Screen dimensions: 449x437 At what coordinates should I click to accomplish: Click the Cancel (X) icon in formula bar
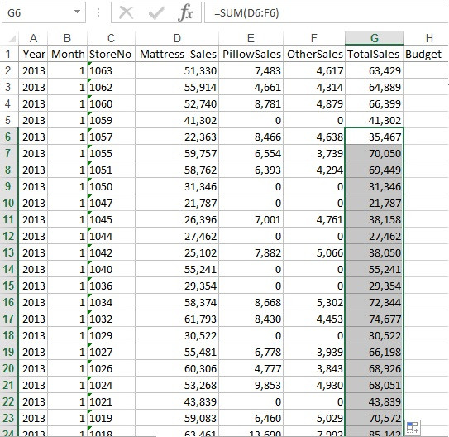[x=126, y=12]
